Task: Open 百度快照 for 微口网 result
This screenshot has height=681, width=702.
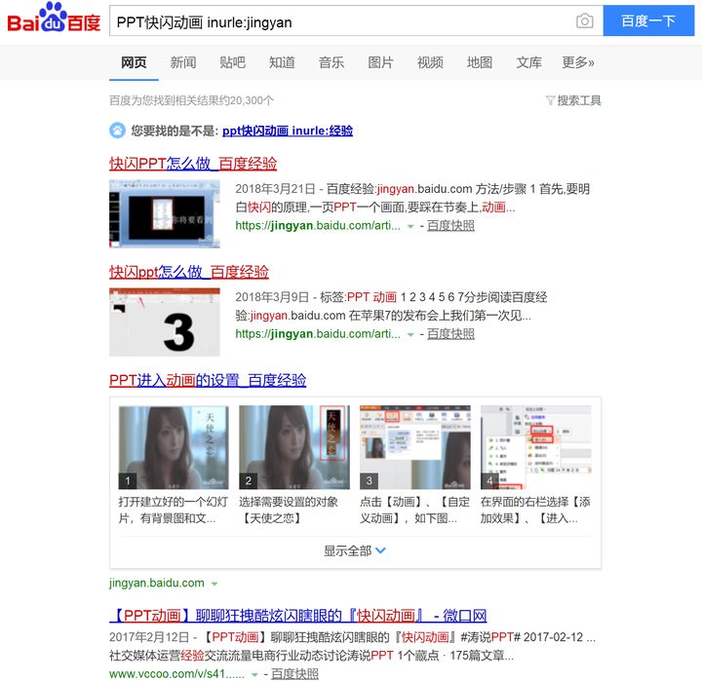Action: click(294, 673)
